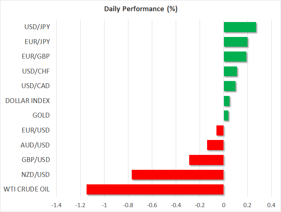281x212 pixels.
Task: Select the EUR/USD red bar
Action: [220, 130]
